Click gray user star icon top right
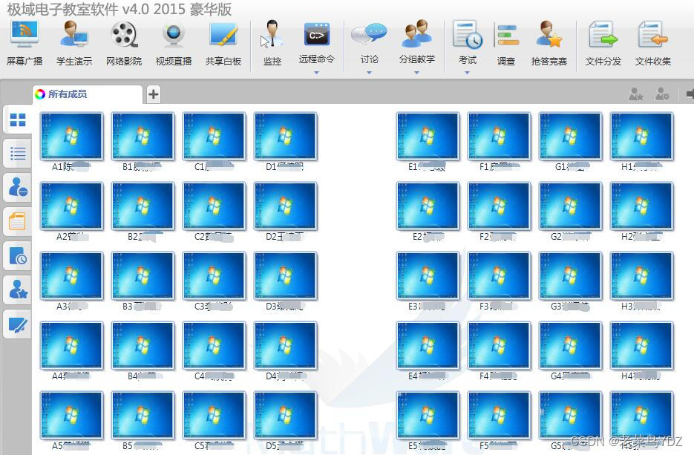The height and width of the screenshot is (455, 694). [635, 94]
